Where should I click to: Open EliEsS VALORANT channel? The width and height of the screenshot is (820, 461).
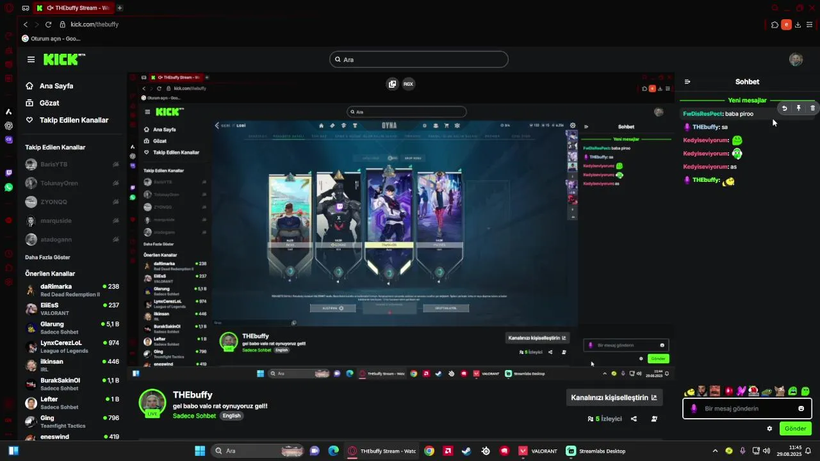click(x=72, y=309)
